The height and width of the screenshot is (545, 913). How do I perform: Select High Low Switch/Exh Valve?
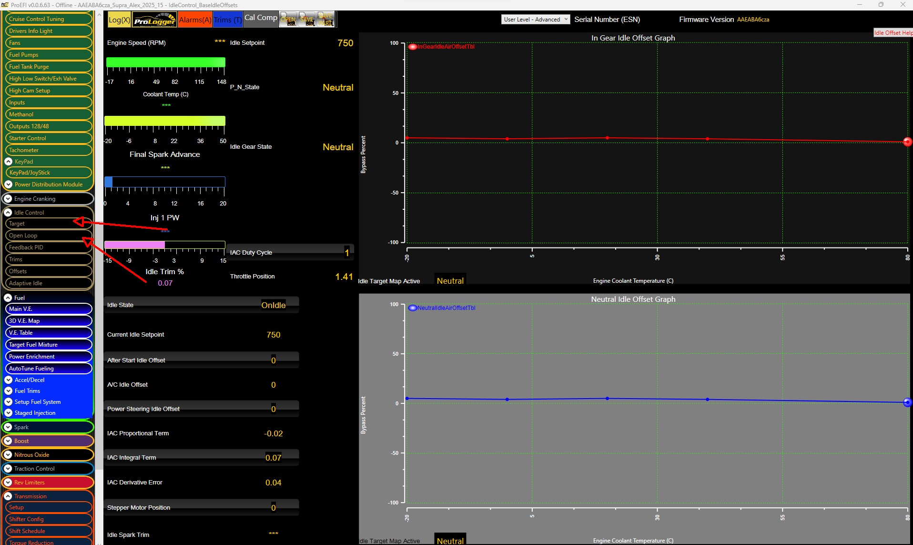coord(48,79)
